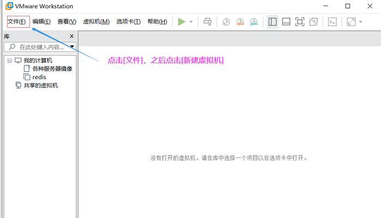Open the 虚拟机(M) menu
The width and height of the screenshot is (381, 218).
click(x=96, y=22)
